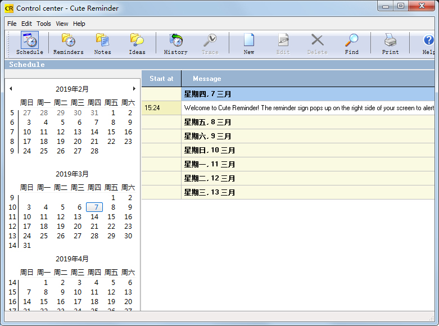Viewport: 439px width, 326px height.
Task: Select February 28 in the calendar
Action: pyautogui.click(x=94, y=151)
